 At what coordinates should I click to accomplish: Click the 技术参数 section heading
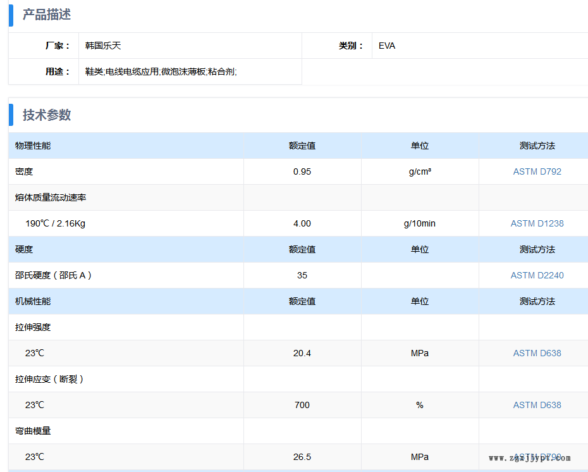pos(47,115)
